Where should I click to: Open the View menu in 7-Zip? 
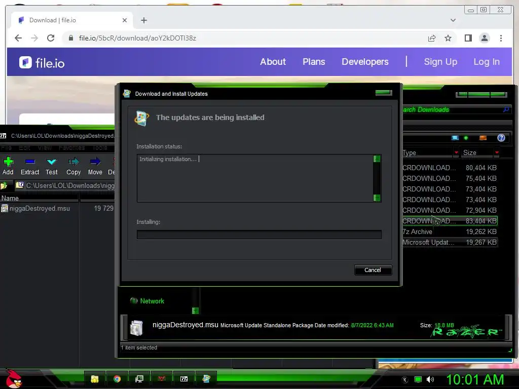[45, 147]
